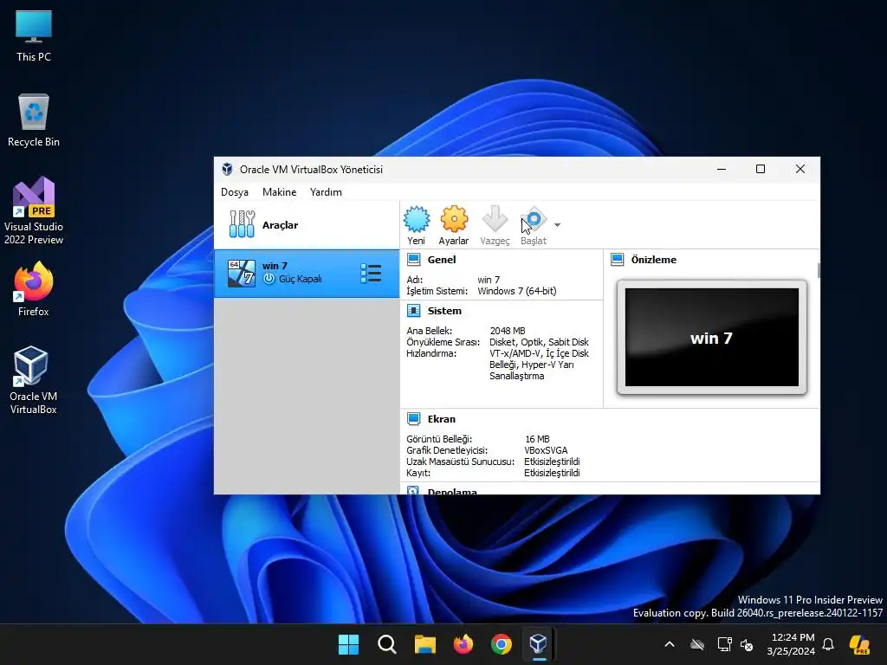Open Visual Studio 2022 Preview shortcut
This screenshot has width=887, height=665.
click(x=34, y=210)
